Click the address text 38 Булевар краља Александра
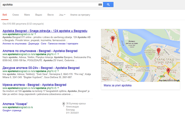Screen dimensions: 185x115 click(x=76, y=105)
